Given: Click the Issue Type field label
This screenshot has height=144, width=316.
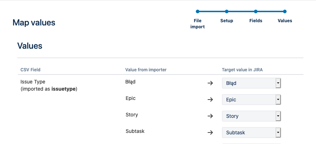Looking at the screenshot, I should point(33,82).
